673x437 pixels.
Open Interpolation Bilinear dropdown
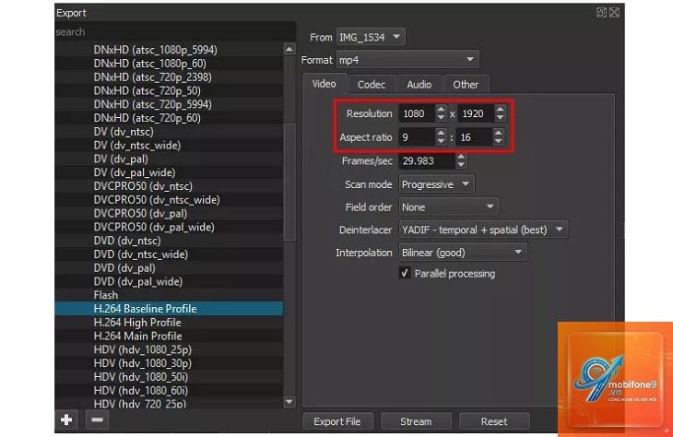click(x=463, y=253)
